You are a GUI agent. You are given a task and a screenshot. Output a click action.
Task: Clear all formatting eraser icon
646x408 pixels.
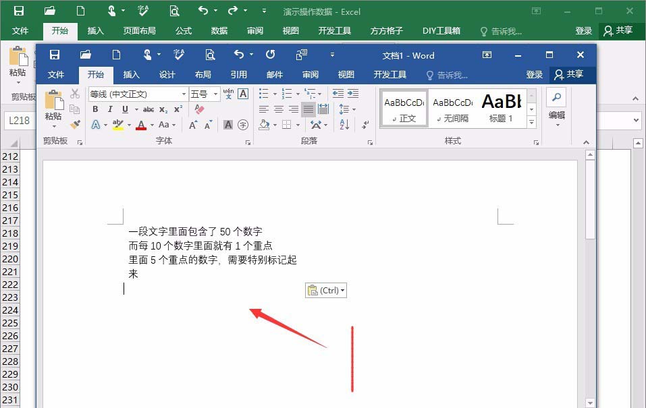click(x=199, y=109)
